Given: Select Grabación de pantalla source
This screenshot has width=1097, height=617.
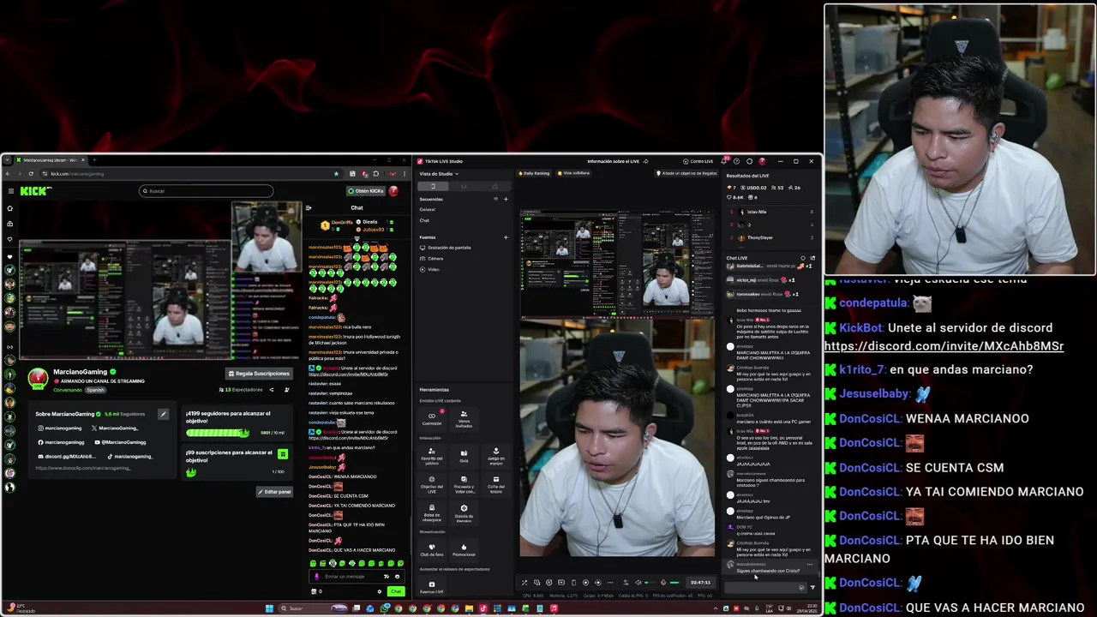Looking at the screenshot, I should [x=446, y=248].
